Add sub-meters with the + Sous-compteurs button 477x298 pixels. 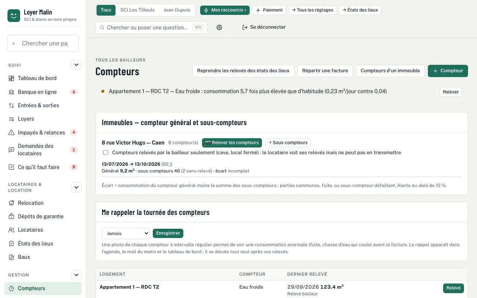click(x=288, y=143)
